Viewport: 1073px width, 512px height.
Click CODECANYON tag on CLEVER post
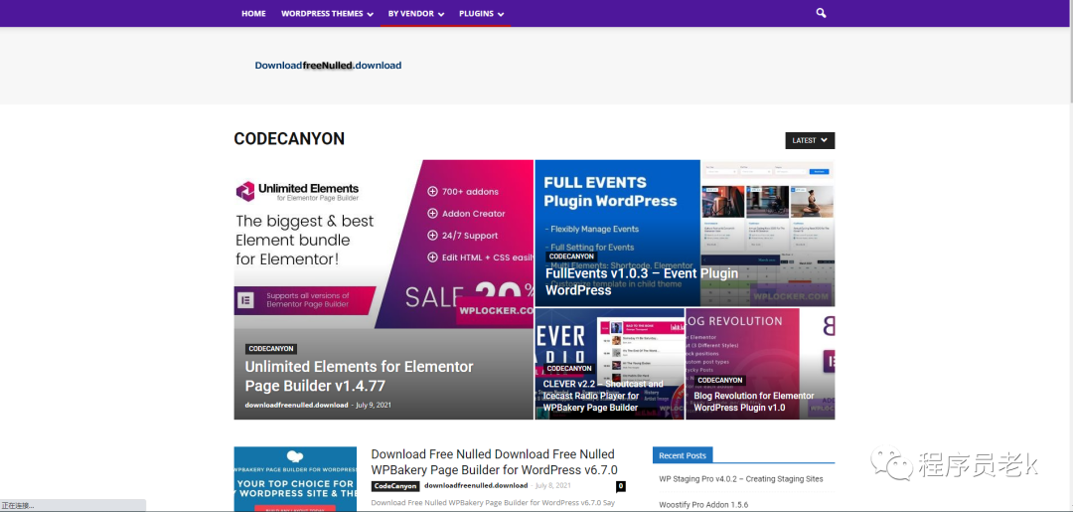pyautogui.click(x=569, y=368)
